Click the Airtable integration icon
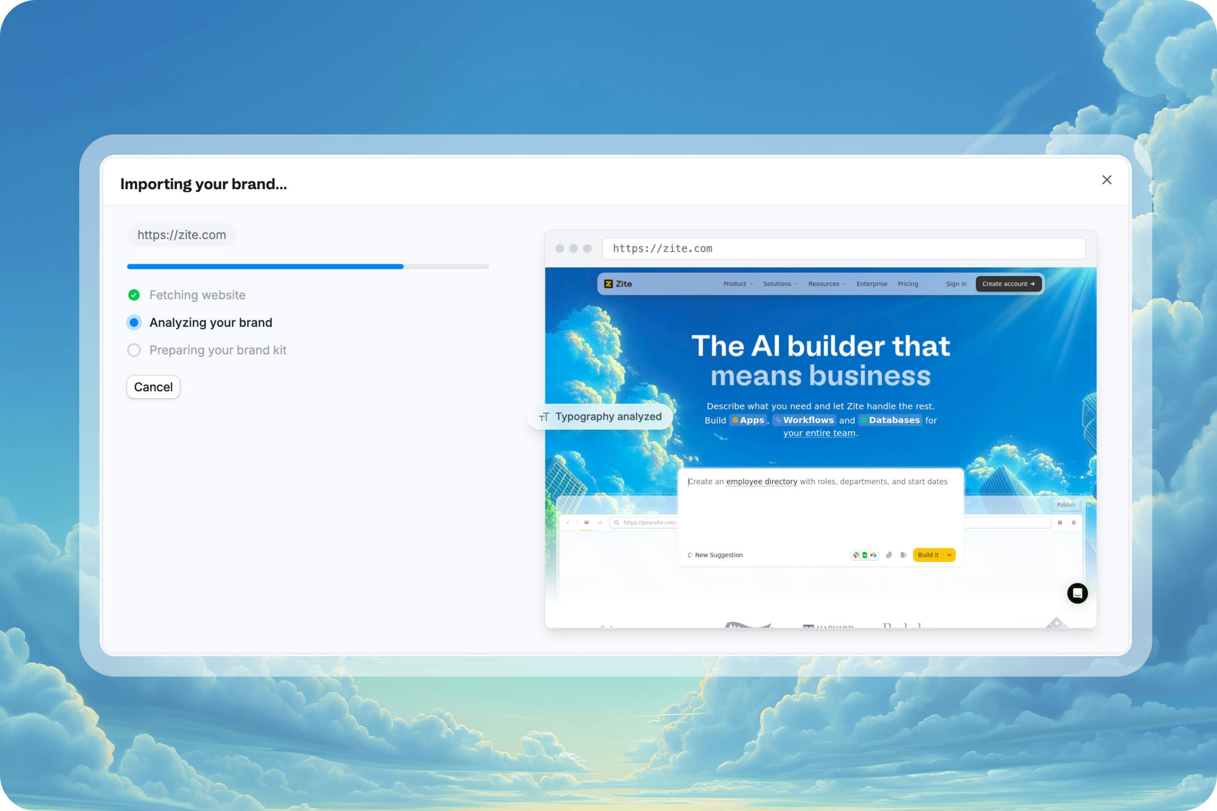The image size is (1217, 811). click(x=873, y=555)
